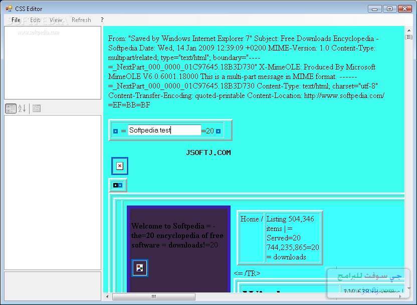417x305 pixels.
Task: Click the Refresh menu item
Action: (x=81, y=20)
